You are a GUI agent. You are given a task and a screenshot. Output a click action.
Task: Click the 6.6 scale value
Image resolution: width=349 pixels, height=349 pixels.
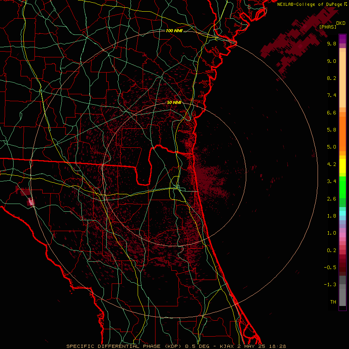pyautogui.click(x=332, y=112)
